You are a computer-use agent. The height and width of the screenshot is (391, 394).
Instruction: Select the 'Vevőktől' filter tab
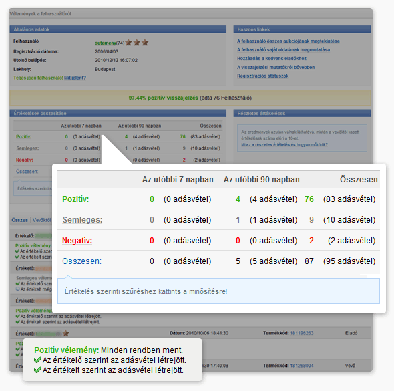point(41,220)
